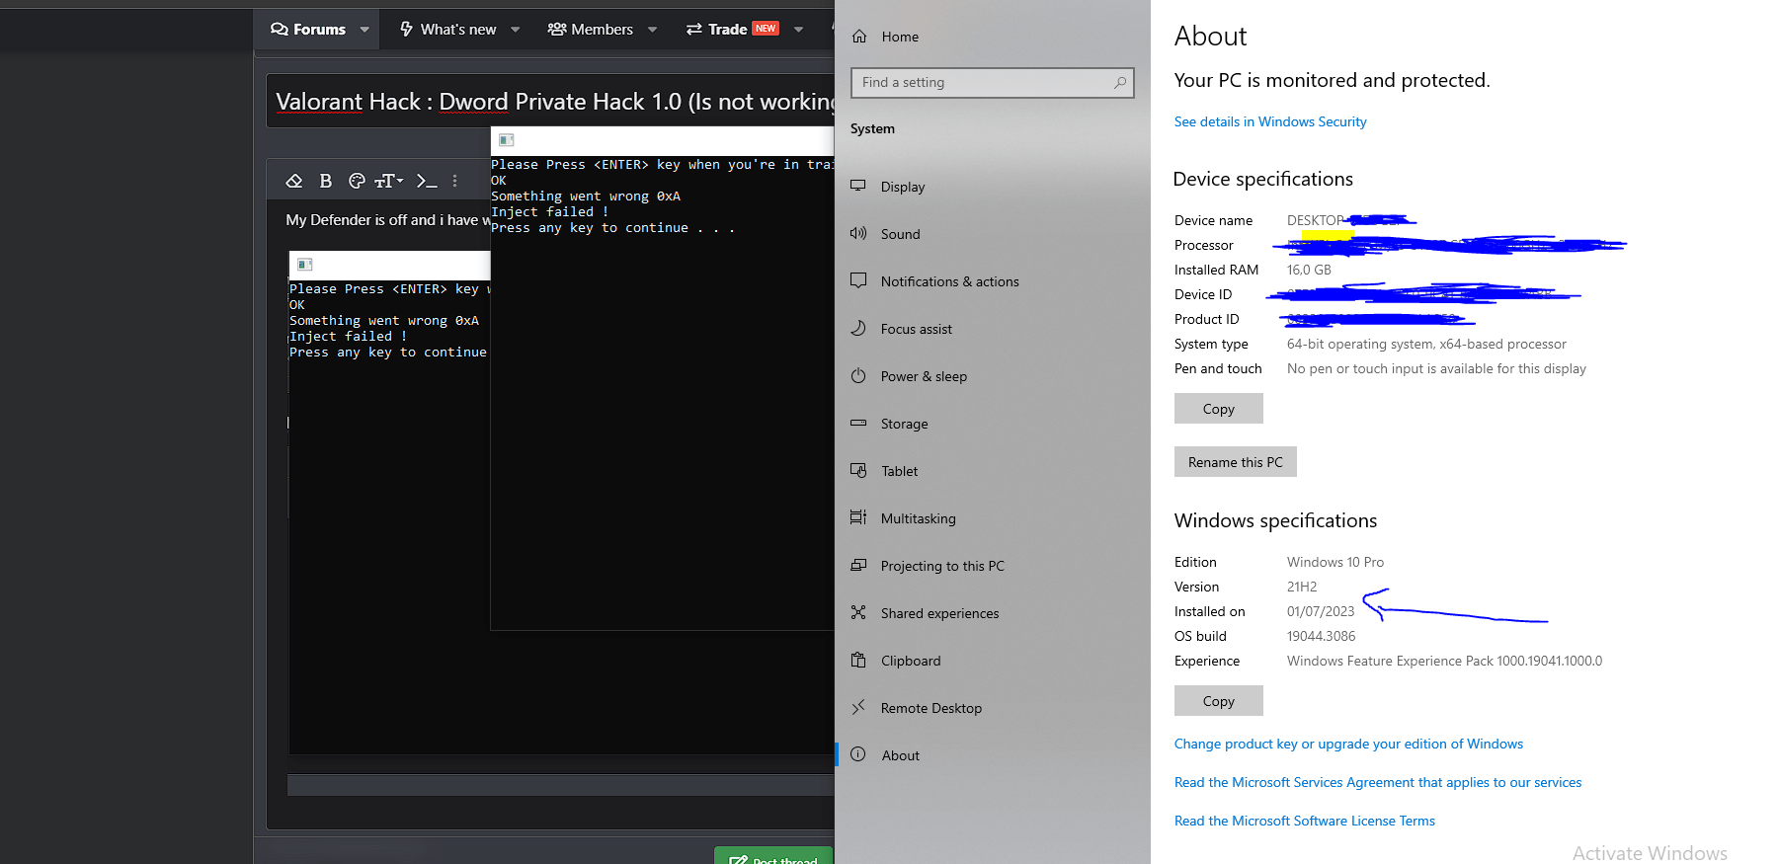Open the text color palette icon

coord(357,181)
